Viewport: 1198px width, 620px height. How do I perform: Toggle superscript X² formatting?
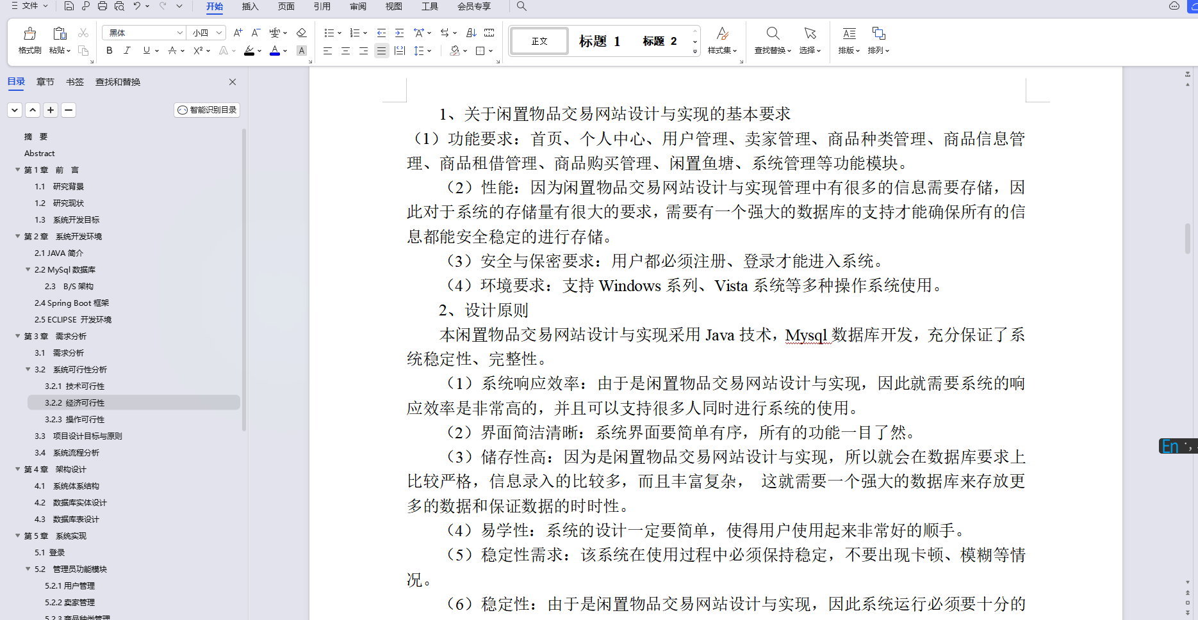198,51
